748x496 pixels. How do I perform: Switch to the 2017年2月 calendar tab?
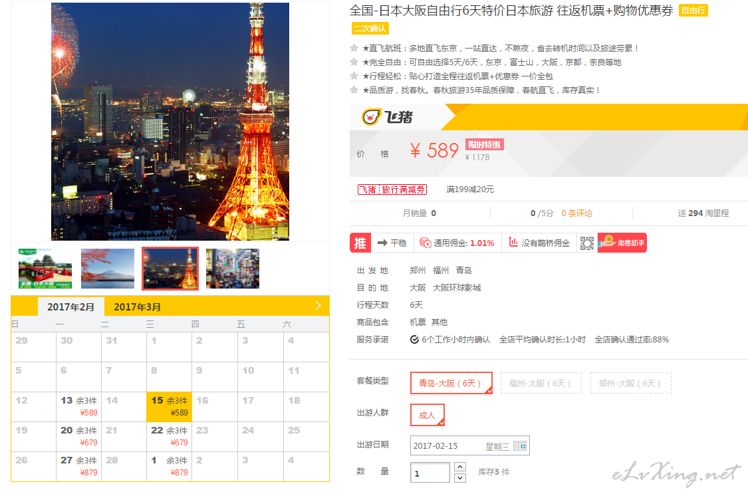pos(70,307)
